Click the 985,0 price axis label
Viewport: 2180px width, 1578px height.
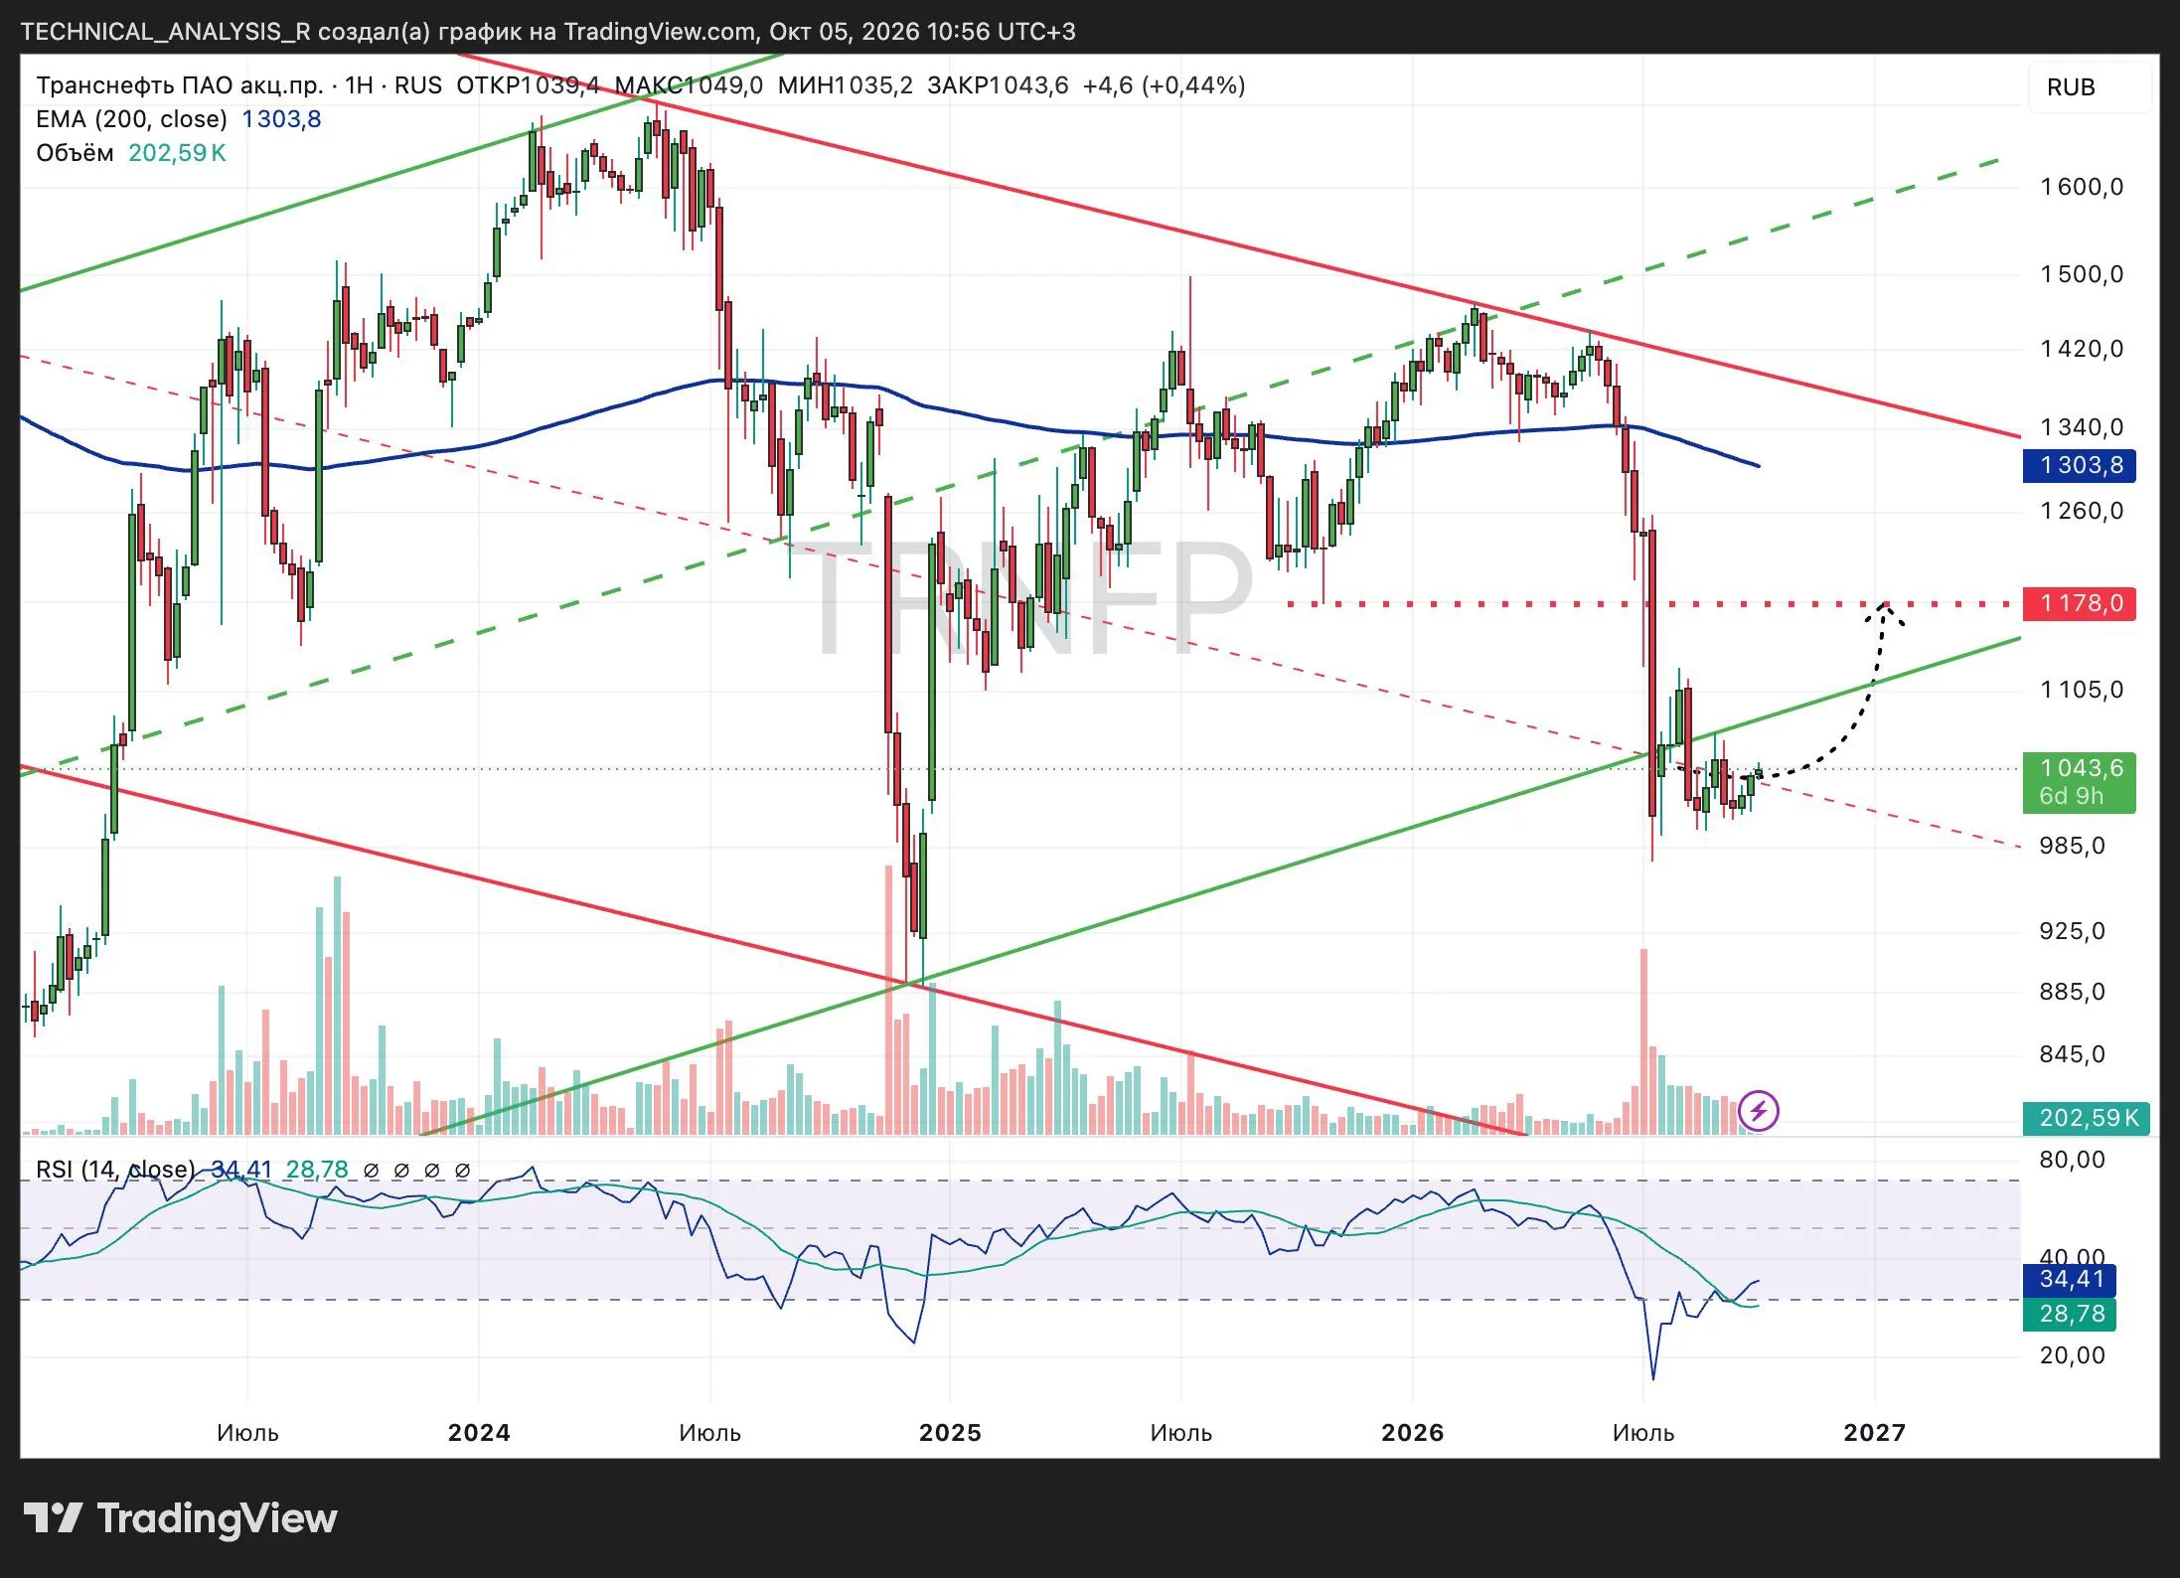(x=2072, y=846)
